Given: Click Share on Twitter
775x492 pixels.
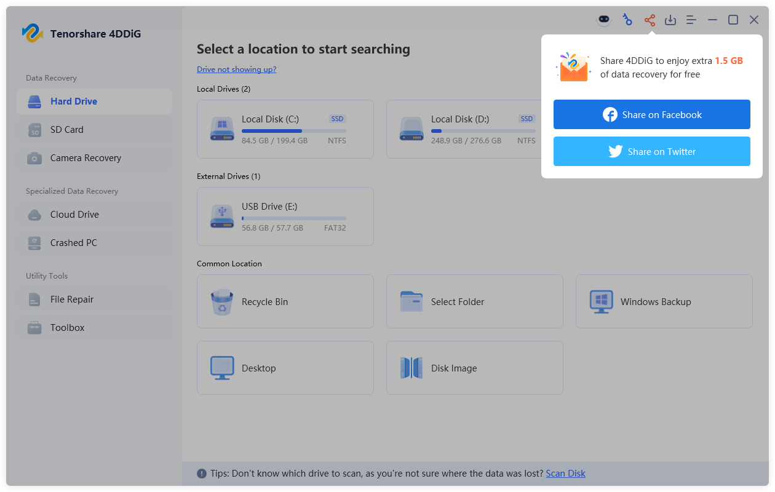Looking at the screenshot, I should tap(651, 151).
